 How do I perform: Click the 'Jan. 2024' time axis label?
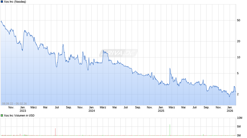pos(91,109)
